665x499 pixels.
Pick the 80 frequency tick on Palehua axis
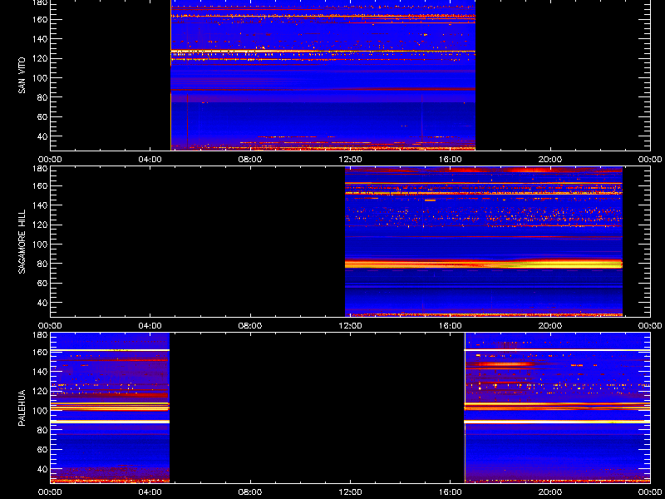42,430
